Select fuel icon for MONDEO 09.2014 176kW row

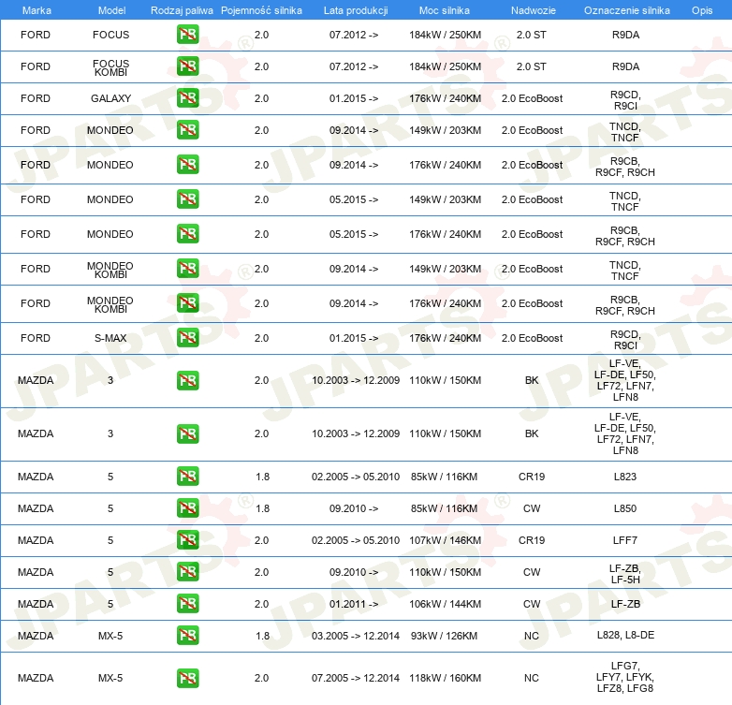[187, 165]
